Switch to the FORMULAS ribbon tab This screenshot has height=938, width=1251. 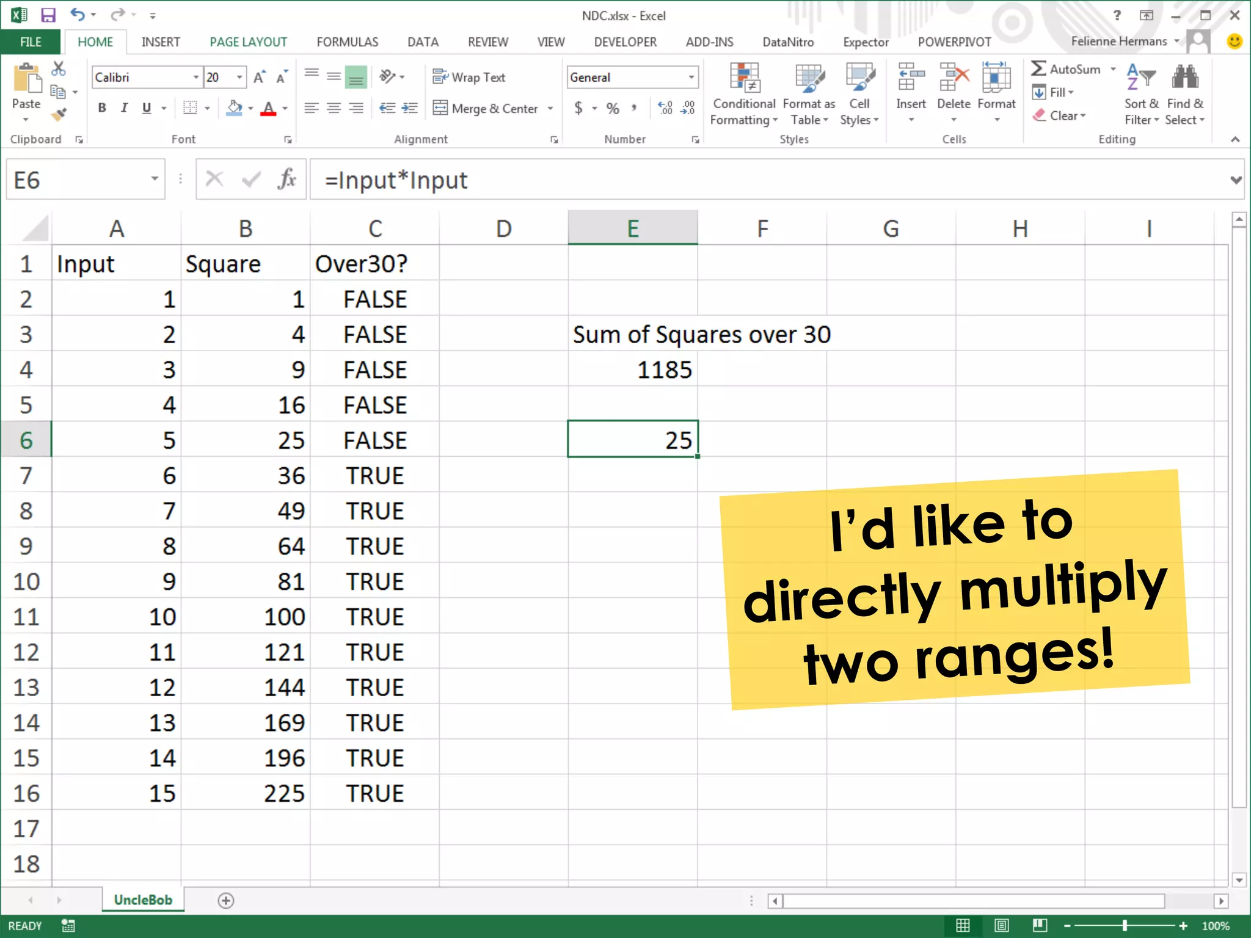pos(347,42)
